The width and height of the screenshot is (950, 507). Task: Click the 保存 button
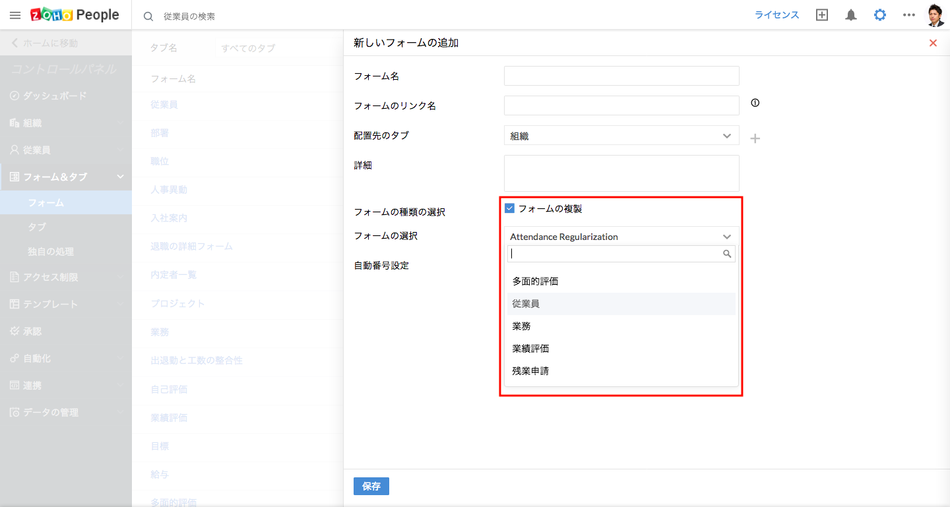click(371, 486)
